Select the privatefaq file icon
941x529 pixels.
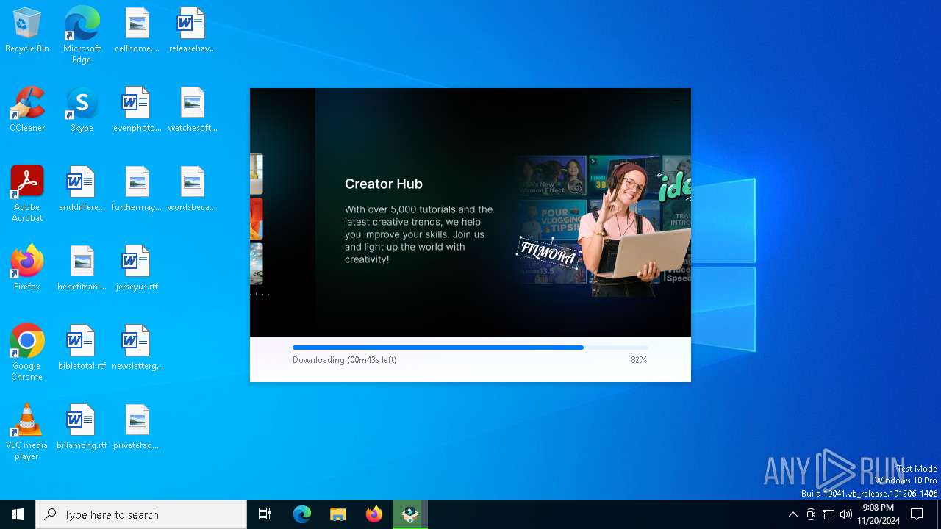pos(137,427)
